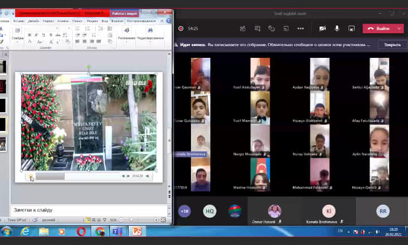Open the font dialog launcher in Шрифт group
Image resolution: width=408 pixels, height=245 pixels.
click(70, 48)
